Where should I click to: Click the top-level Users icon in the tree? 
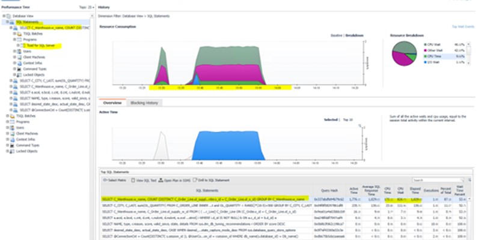pyautogui.click(x=12, y=128)
